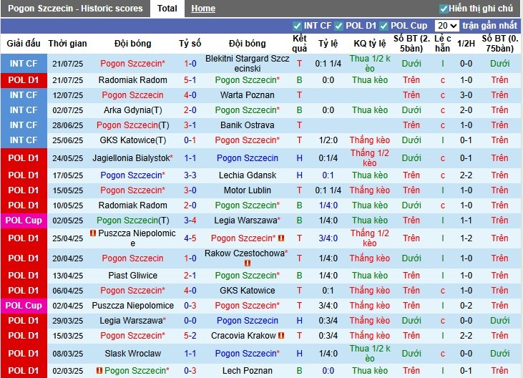The height and width of the screenshot is (378, 523).
Task: Uncheck the INT CF filter checkbox
Action: [x=297, y=26]
